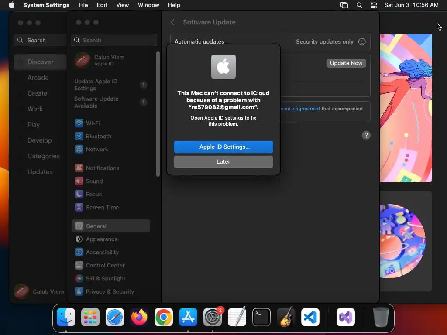This screenshot has width=447, height=335.
Task: Open the System Settings app menu
Action: tap(46, 5)
